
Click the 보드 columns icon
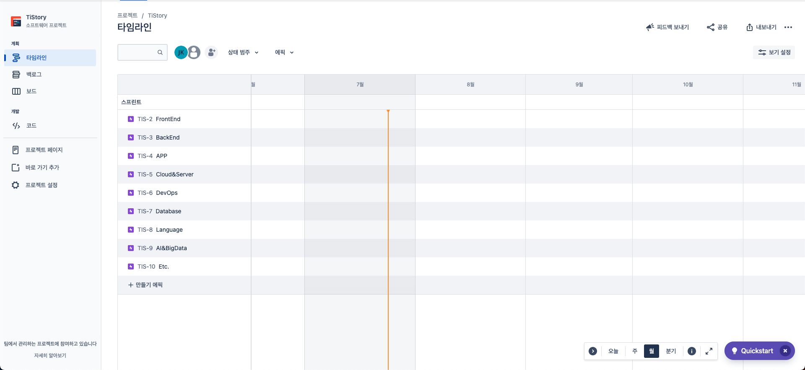(16, 91)
